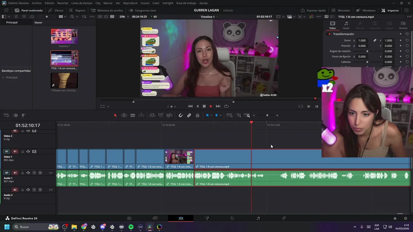
Task: Open the Fairlight page music-note icon
Action: [258, 218]
